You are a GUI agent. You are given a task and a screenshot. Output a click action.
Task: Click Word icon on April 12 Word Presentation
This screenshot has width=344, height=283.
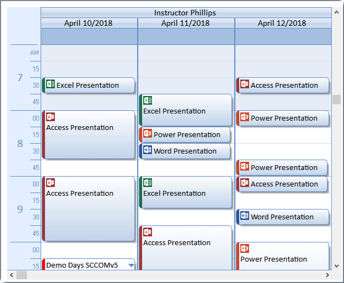click(x=245, y=216)
